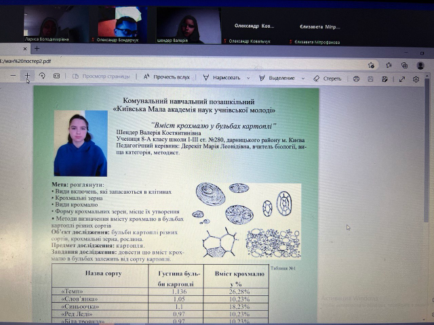This screenshot has width=434, height=325.
Task: Expand the Выделение highlight color arrow
Action: (x=303, y=79)
